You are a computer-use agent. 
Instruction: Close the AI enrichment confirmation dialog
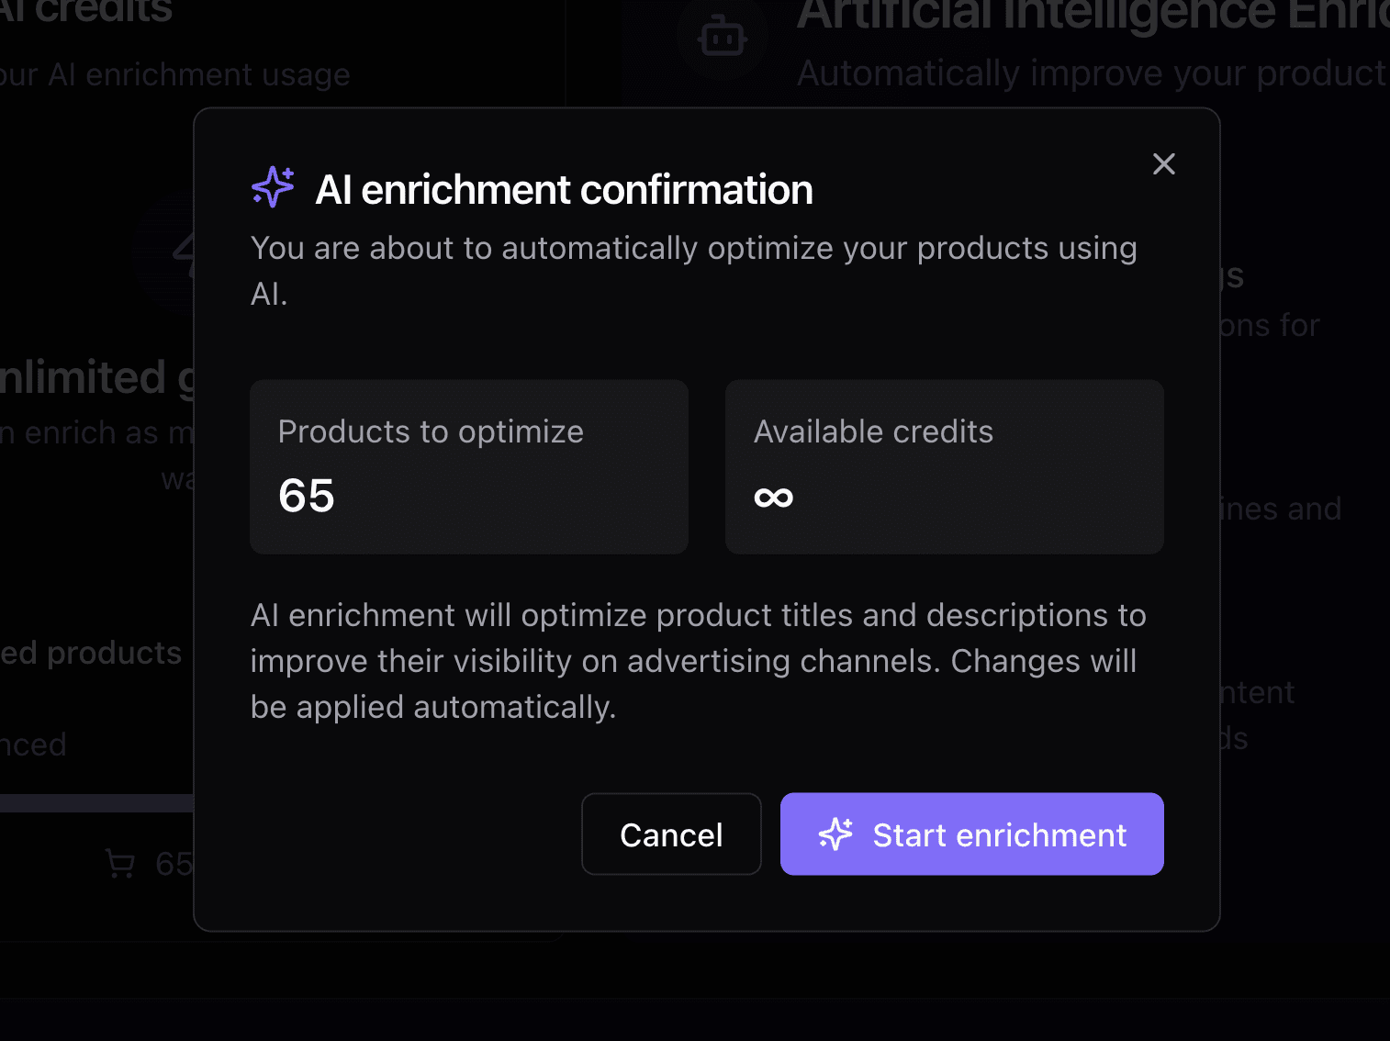click(1163, 164)
